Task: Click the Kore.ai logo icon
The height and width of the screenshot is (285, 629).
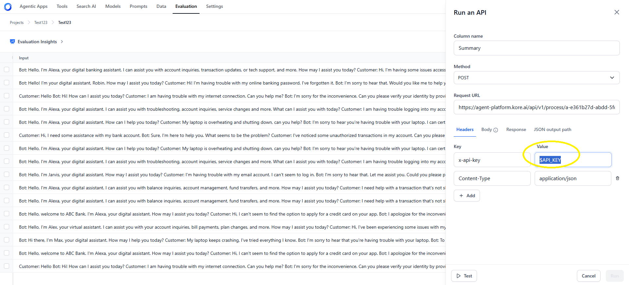Action: (8, 7)
